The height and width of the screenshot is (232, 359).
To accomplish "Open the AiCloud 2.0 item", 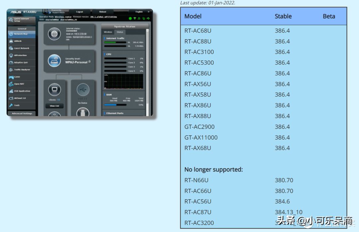I will coord(22,98).
